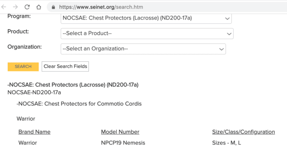View site security via the padlock icon
The width and height of the screenshot is (287, 160).
click(53, 7)
